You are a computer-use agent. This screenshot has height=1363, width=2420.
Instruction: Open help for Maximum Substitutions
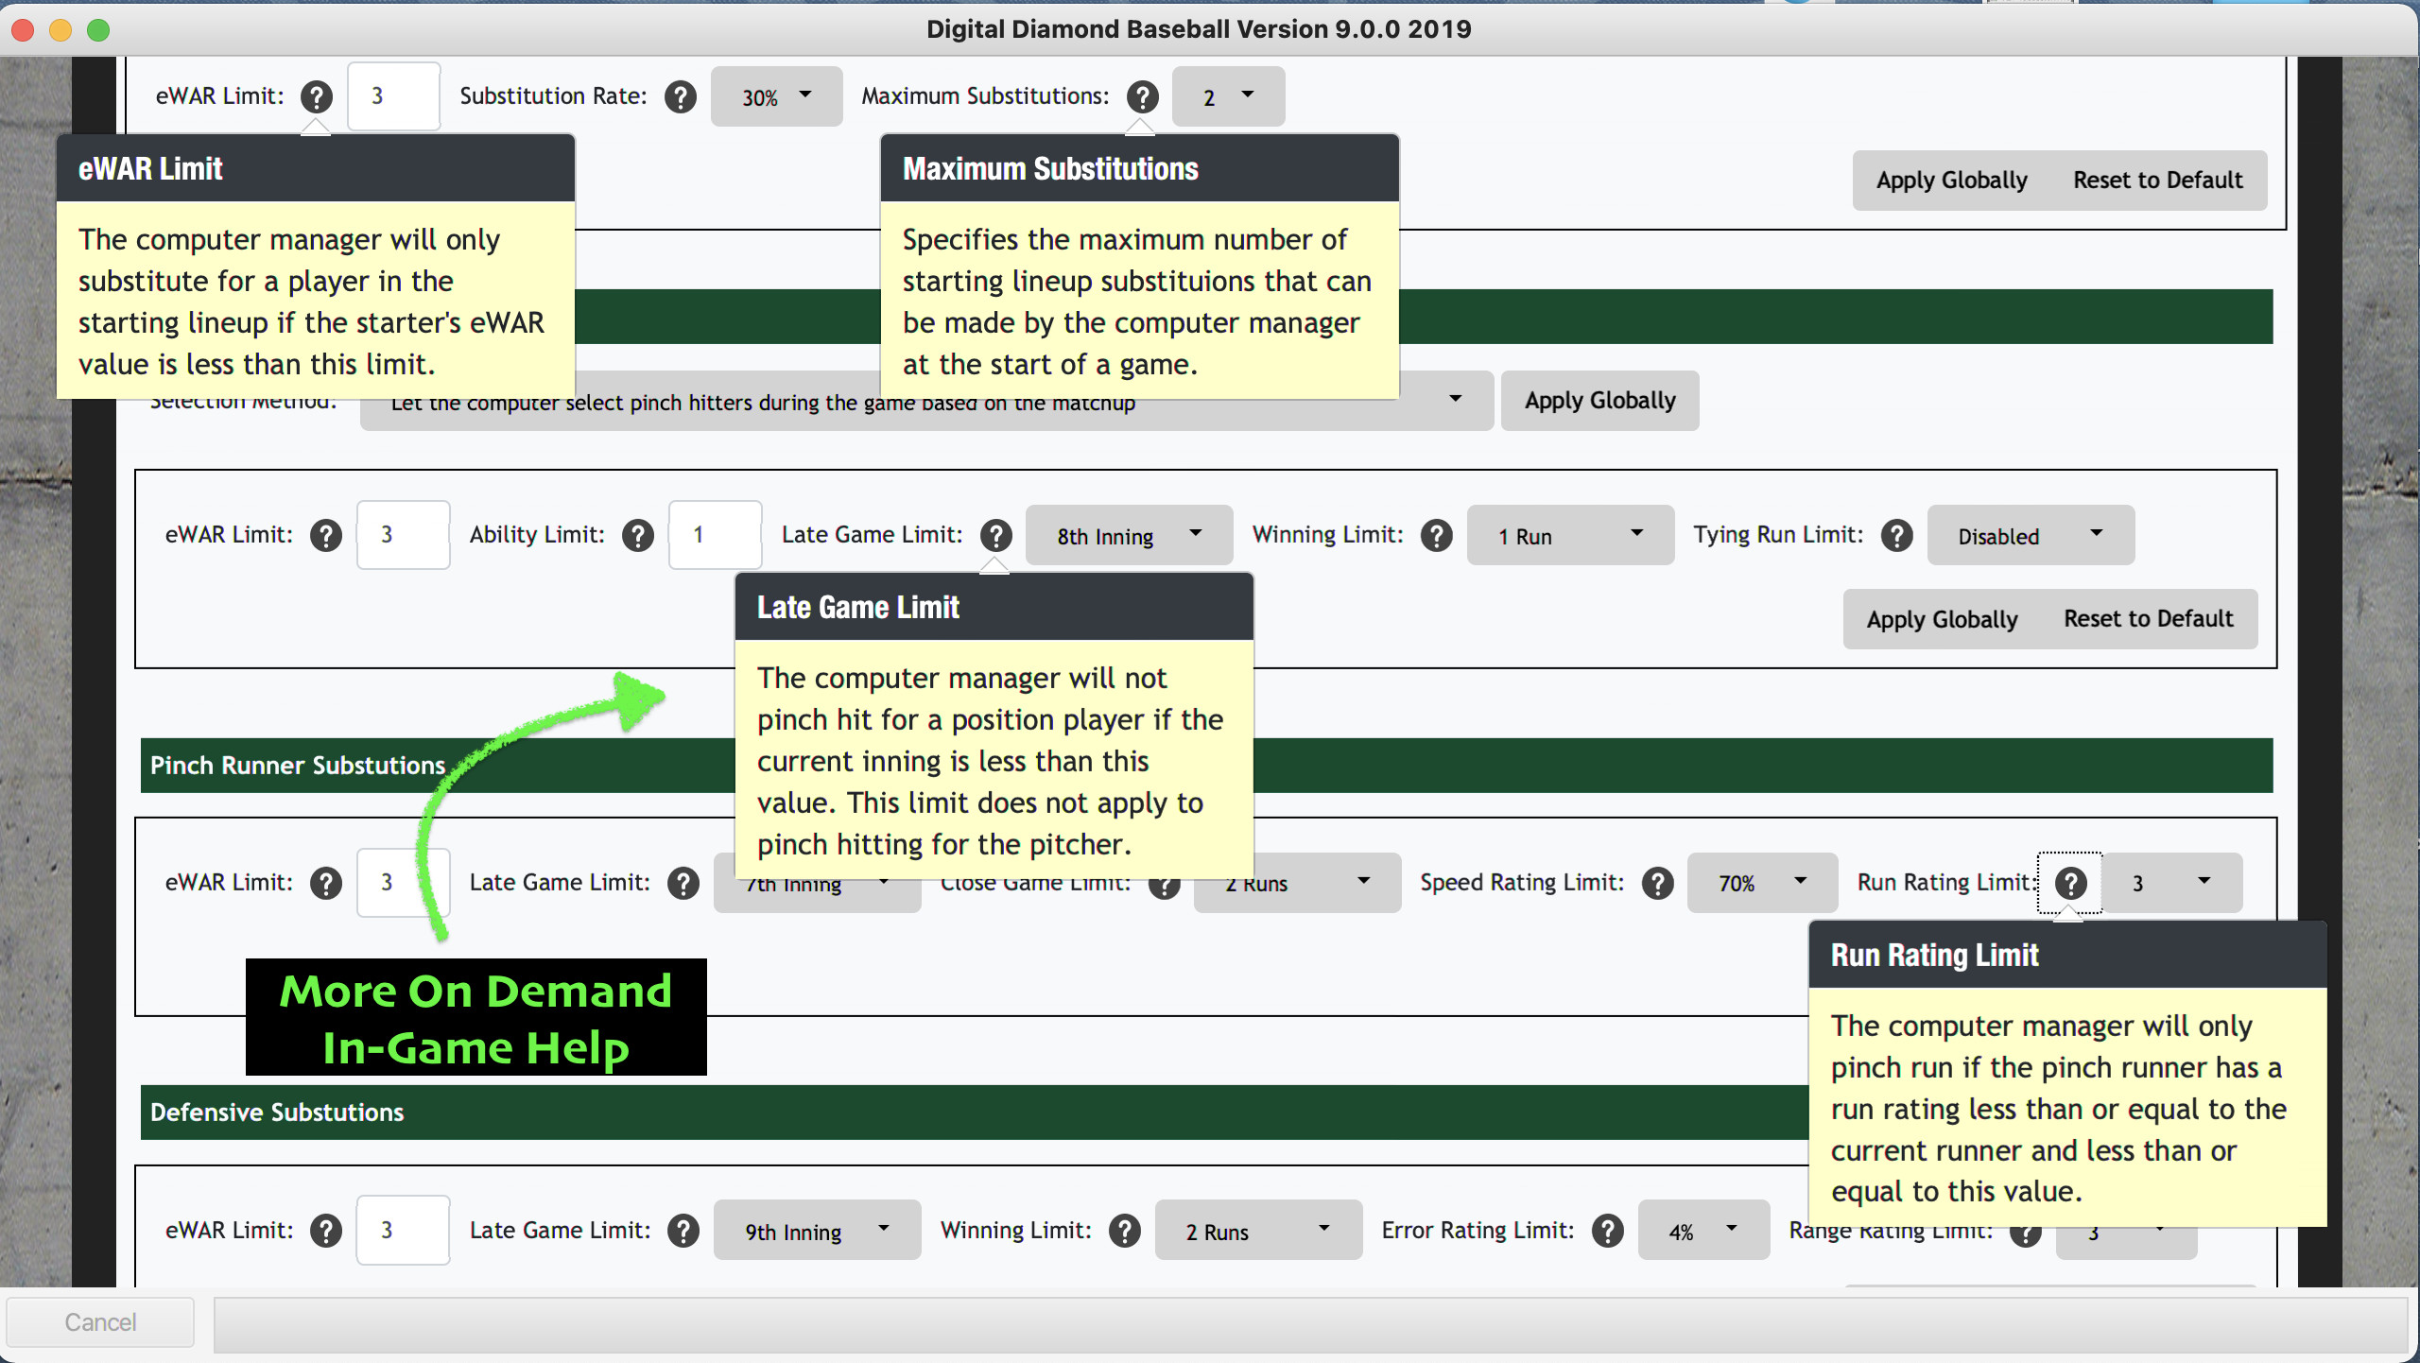tap(1142, 96)
